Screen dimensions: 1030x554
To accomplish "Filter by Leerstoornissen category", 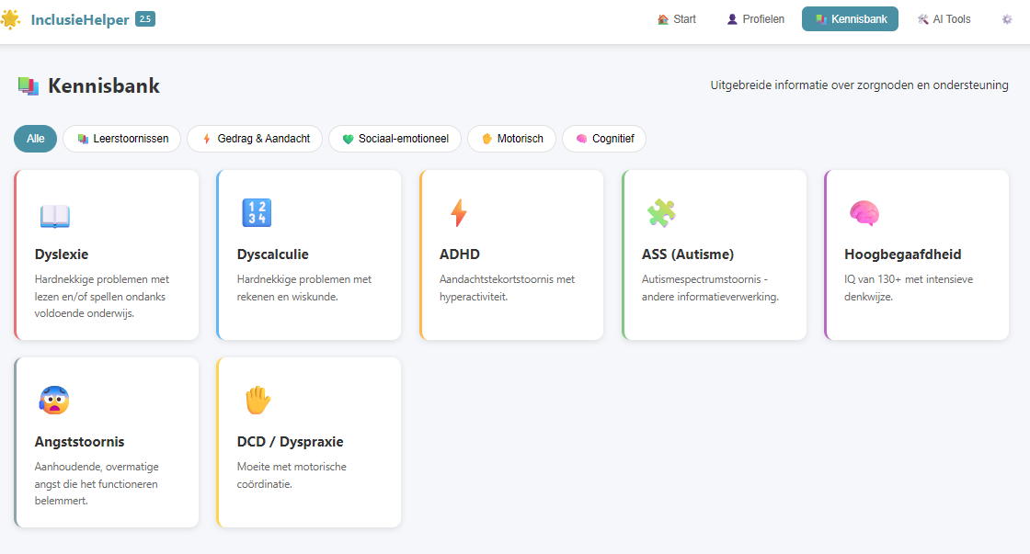I will point(122,139).
